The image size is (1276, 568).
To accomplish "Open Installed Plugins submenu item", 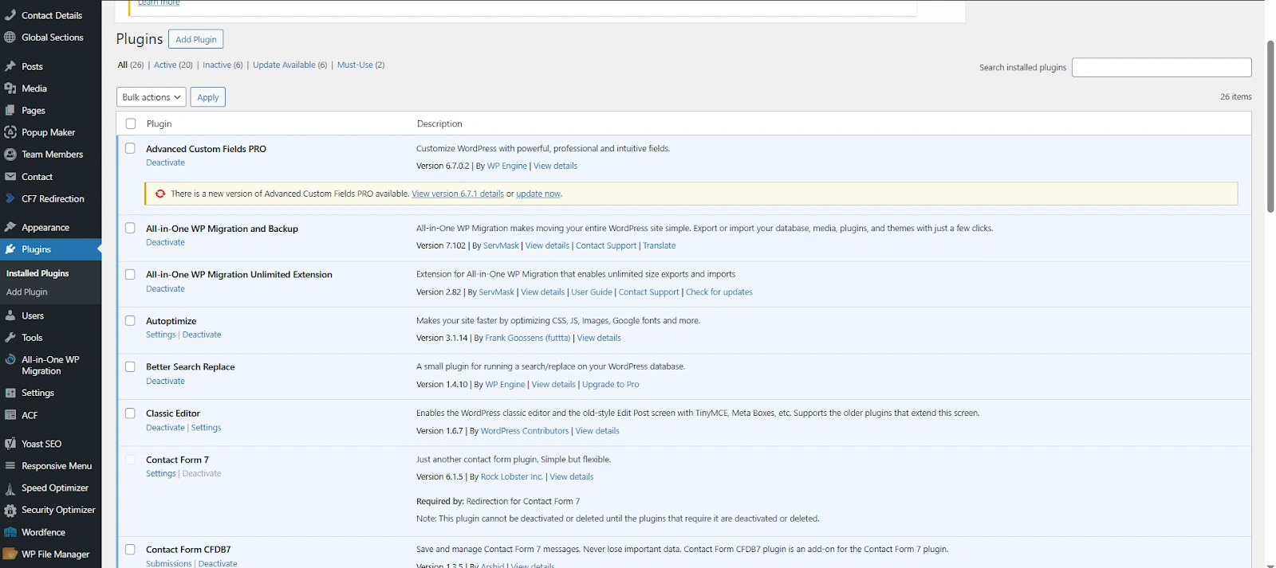I will point(37,273).
